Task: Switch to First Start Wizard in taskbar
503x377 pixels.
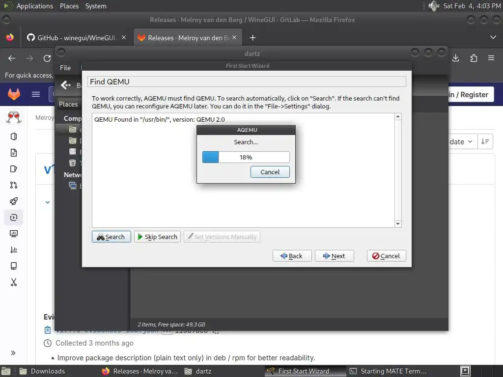Action: (x=305, y=371)
